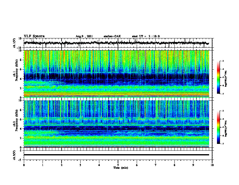
Task: Click the "-3" label on ch.2 colorbar
Action: [222, 111]
